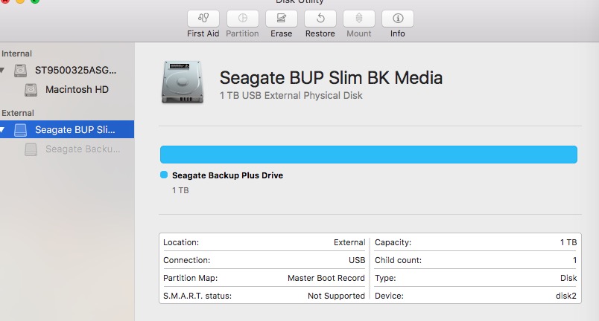The height and width of the screenshot is (321, 599).
Task: Collapse the Seagate BUP Slim external disk
Action: tap(3, 130)
